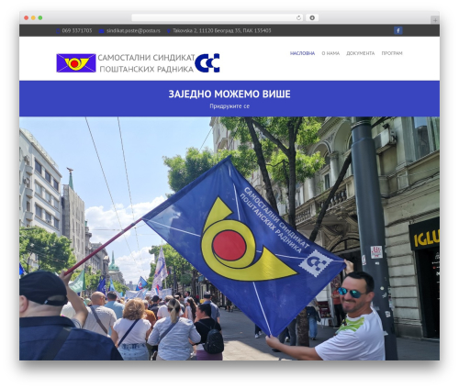
Task: Click the postal horn envelope logo
Action: [x=76, y=63]
